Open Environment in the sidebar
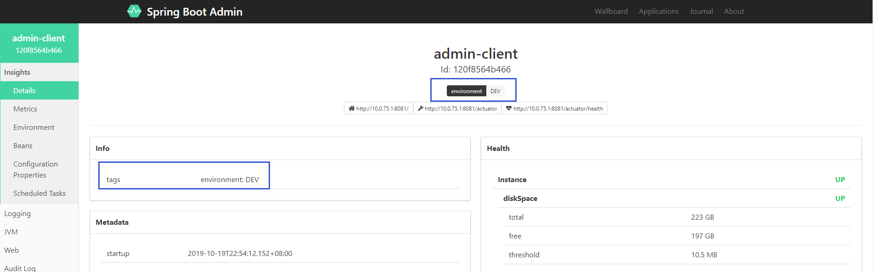873x272 pixels. click(x=39, y=127)
